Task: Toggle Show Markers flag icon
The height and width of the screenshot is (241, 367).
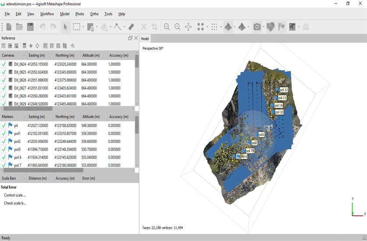Action: (x=281, y=27)
